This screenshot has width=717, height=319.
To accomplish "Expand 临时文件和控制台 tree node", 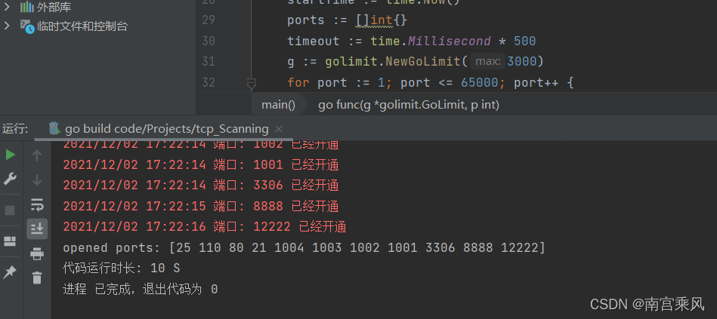I will pos(6,26).
